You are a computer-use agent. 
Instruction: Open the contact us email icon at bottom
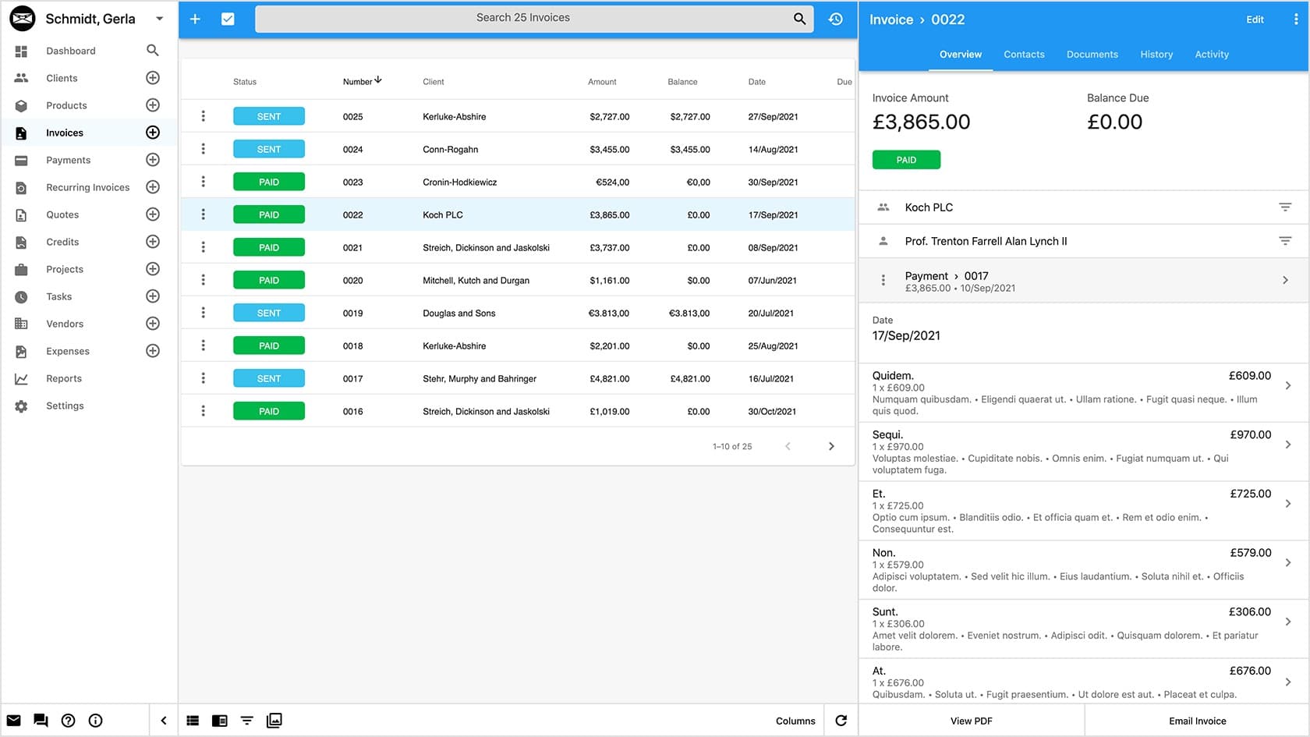[13, 720]
